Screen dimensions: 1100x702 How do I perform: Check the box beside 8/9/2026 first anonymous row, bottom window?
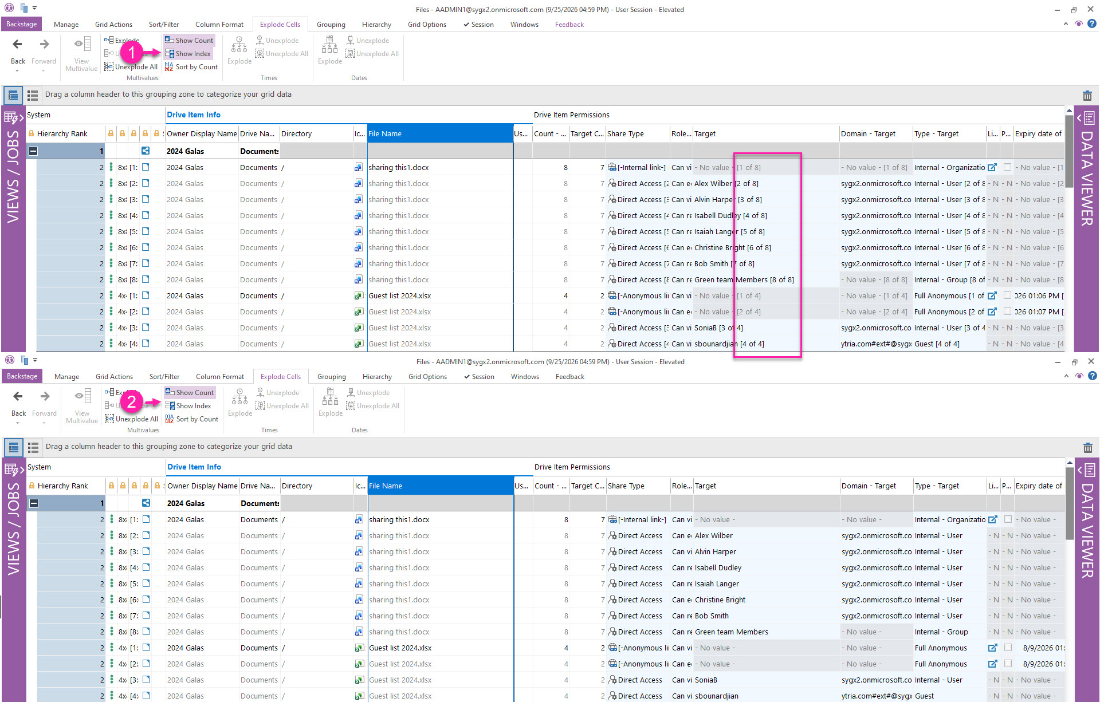point(1008,648)
